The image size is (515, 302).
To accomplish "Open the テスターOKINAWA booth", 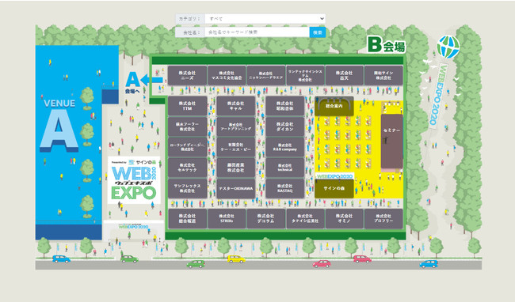I will [x=236, y=189].
